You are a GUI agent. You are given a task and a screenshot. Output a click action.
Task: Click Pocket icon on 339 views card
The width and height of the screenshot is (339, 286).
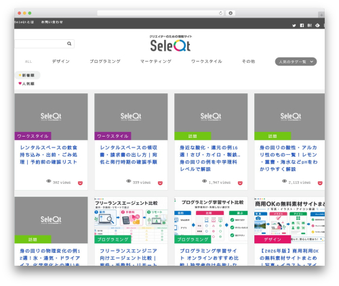160,183
